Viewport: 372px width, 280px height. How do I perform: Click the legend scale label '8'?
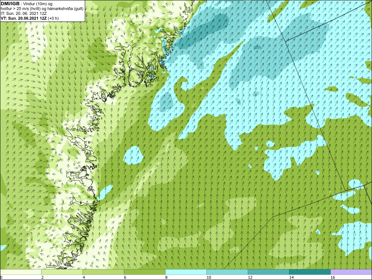point(166,277)
